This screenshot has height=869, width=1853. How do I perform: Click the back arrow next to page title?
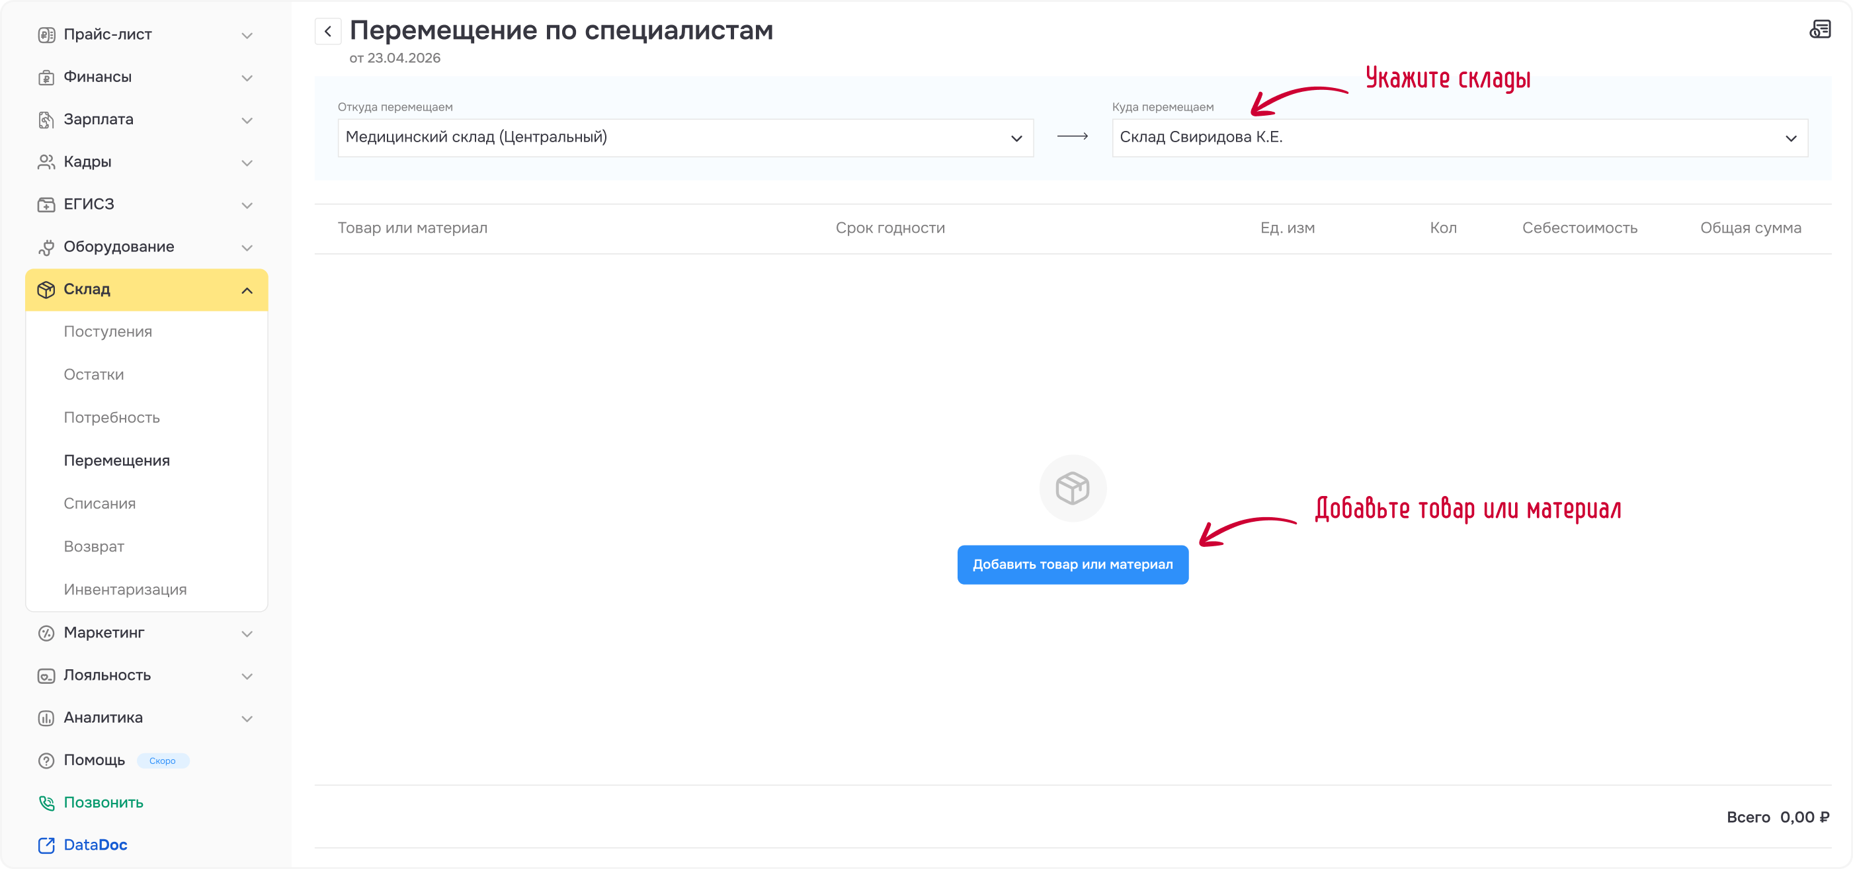(328, 31)
